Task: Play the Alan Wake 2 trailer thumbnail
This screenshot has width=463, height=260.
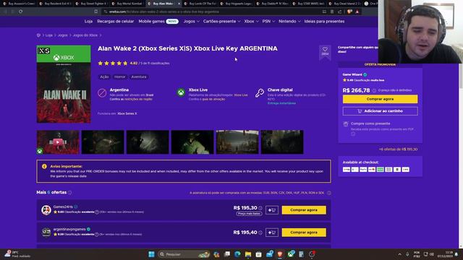Action: [x=58, y=142]
